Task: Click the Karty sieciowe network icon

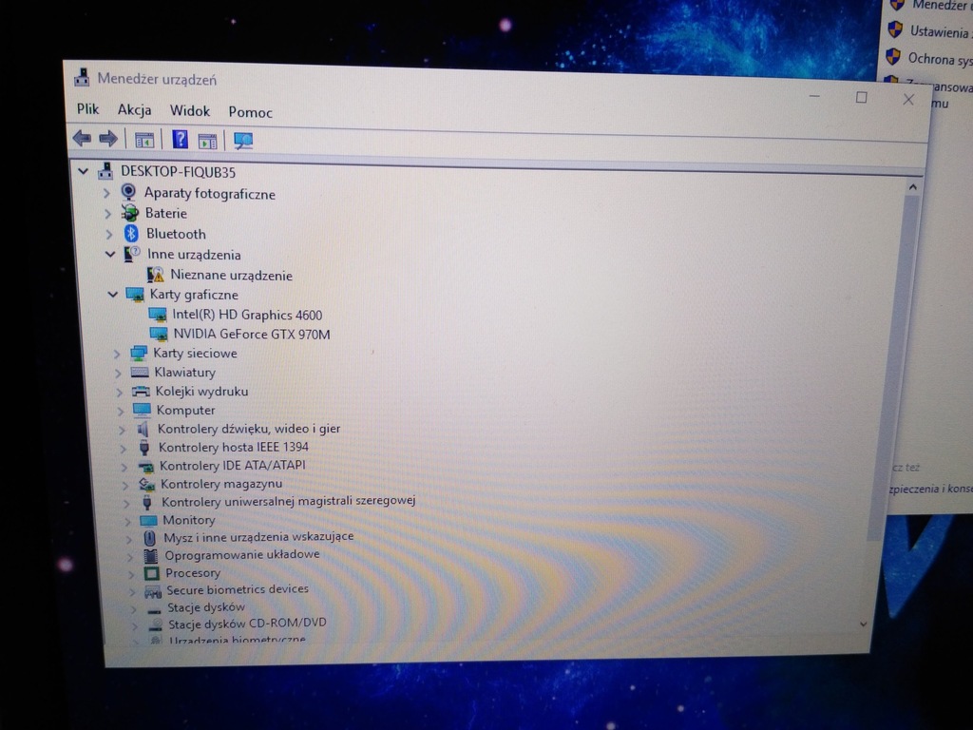Action: coord(139,354)
